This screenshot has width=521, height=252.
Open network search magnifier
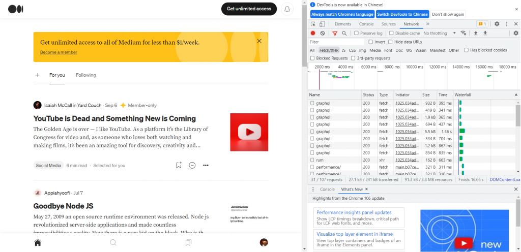344,33
